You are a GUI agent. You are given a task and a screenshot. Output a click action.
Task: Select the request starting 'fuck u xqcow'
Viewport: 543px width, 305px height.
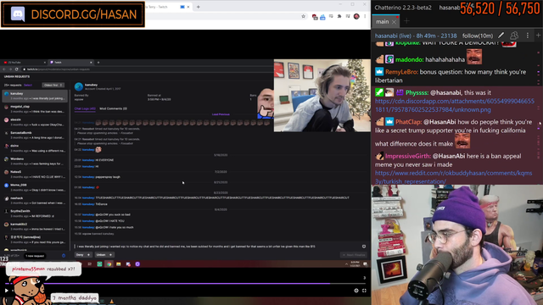pos(35,122)
